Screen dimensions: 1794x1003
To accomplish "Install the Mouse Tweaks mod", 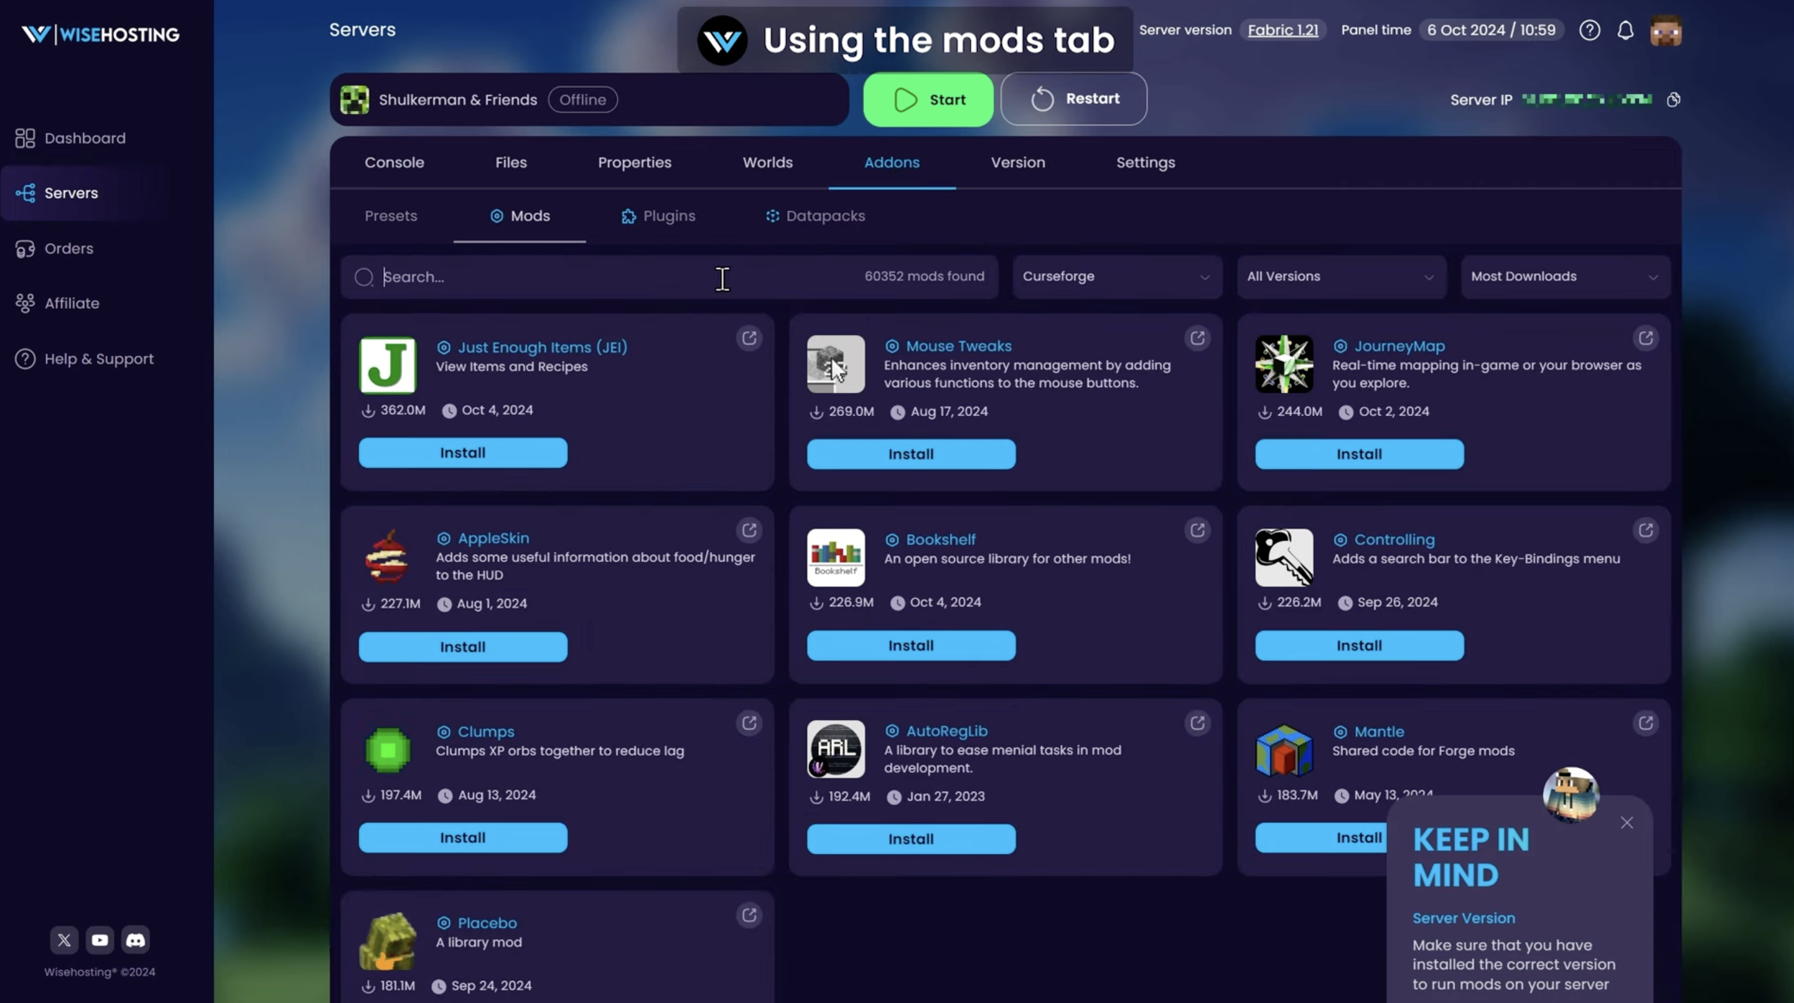I will 911,454.
